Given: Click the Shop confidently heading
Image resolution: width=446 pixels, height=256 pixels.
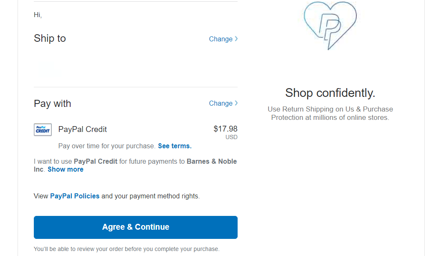Looking at the screenshot, I should tap(330, 93).
